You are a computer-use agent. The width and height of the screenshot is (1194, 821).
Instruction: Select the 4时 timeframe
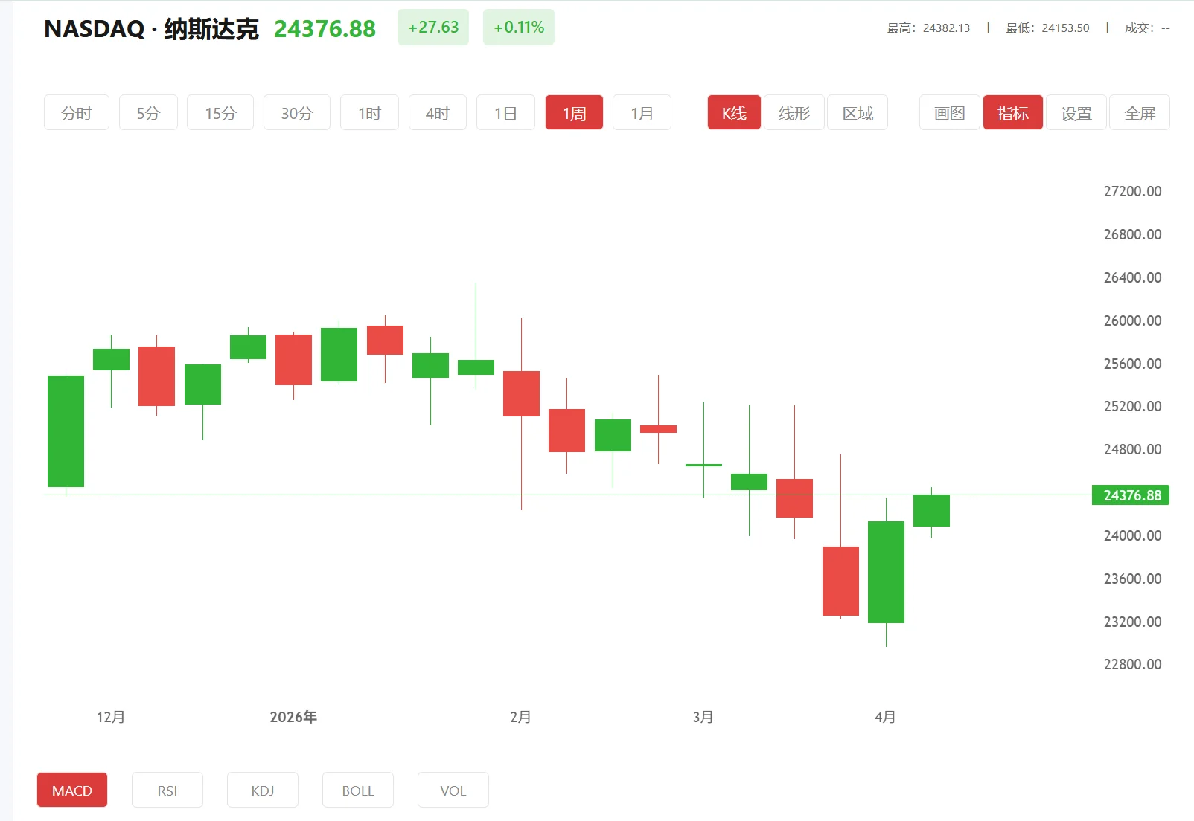[437, 112]
